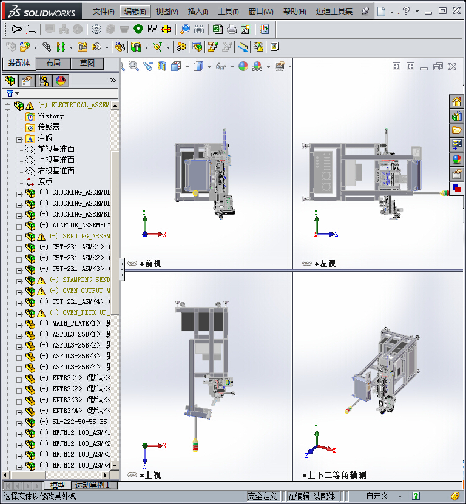Click the printer icon

tap(232, 30)
